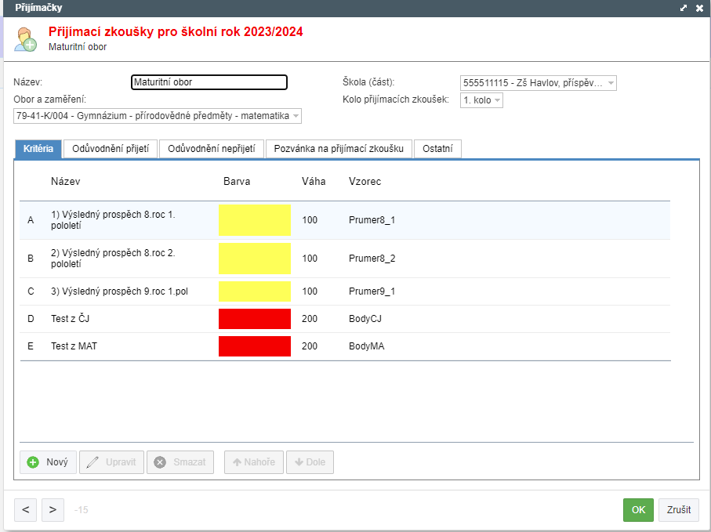
Task: Click the 'Barva' column header
Action: (237, 182)
